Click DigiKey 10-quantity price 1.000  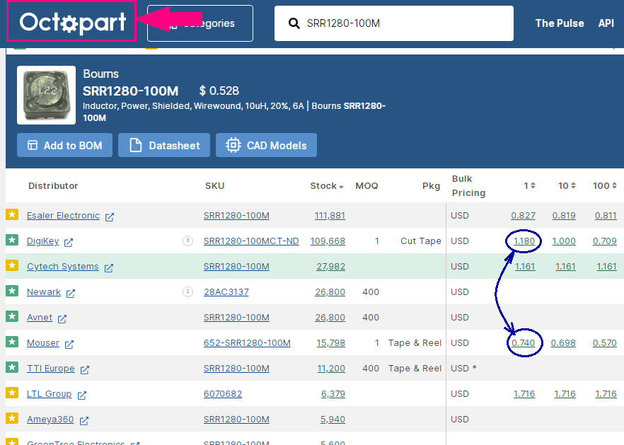(x=564, y=241)
